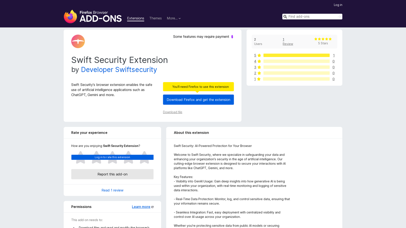This screenshot has width=406, height=228.
Task: Expand the More... dropdown menu
Action: click(x=174, y=18)
